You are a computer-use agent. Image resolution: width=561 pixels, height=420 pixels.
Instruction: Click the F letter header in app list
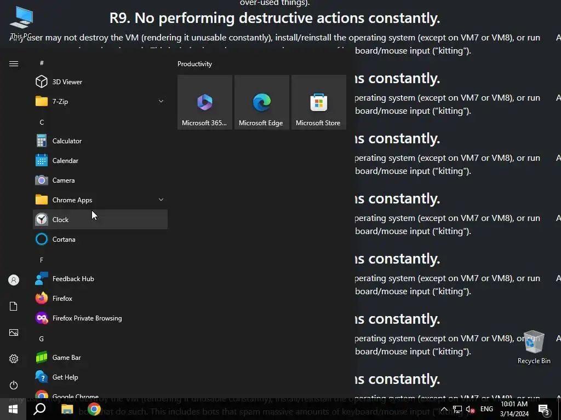(42, 260)
